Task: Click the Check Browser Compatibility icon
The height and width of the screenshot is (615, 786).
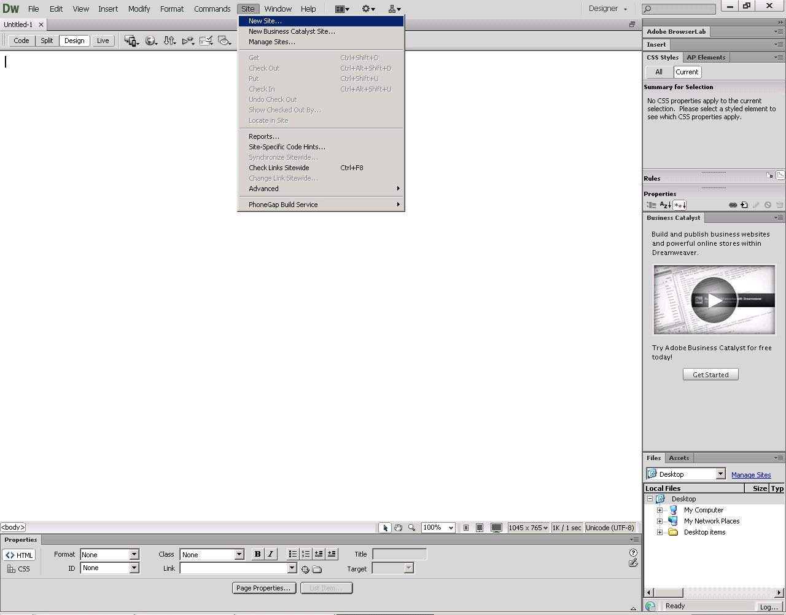Action: click(x=206, y=41)
